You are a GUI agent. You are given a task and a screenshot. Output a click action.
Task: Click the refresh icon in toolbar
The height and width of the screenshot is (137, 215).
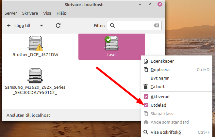click(58, 25)
